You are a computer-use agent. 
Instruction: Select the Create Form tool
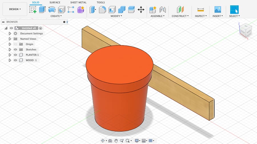pos(81,9)
